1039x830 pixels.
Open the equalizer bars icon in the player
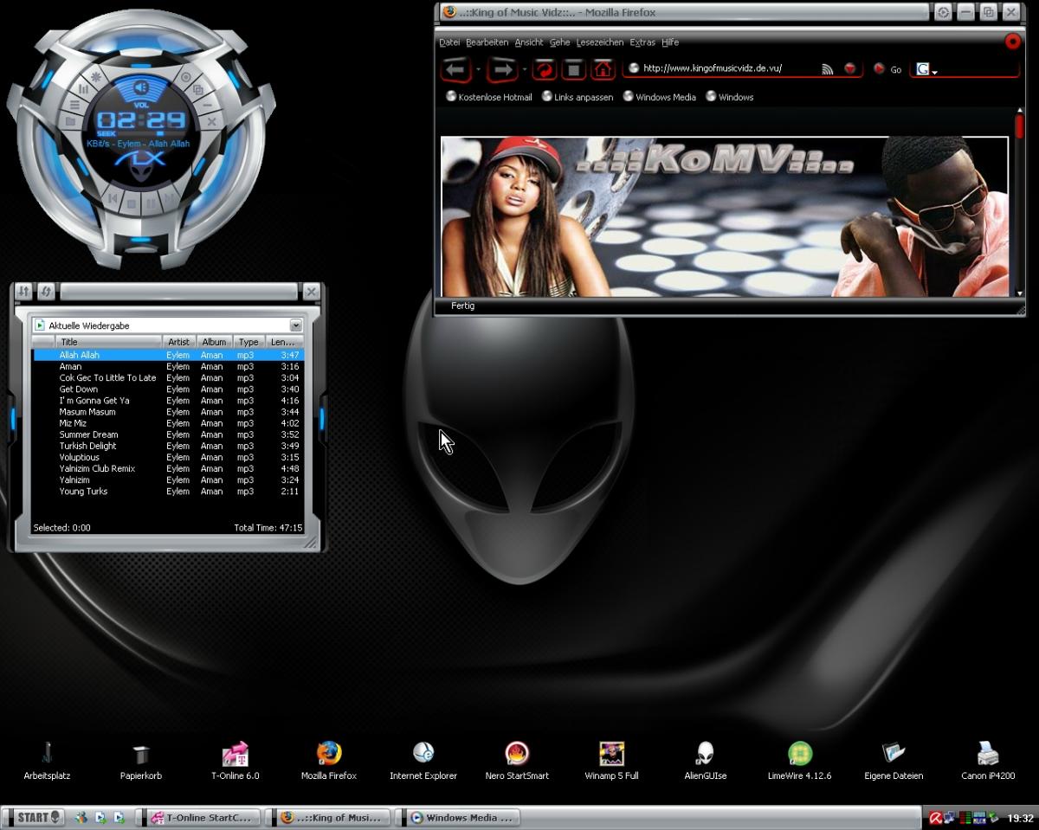click(x=83, y=89)
